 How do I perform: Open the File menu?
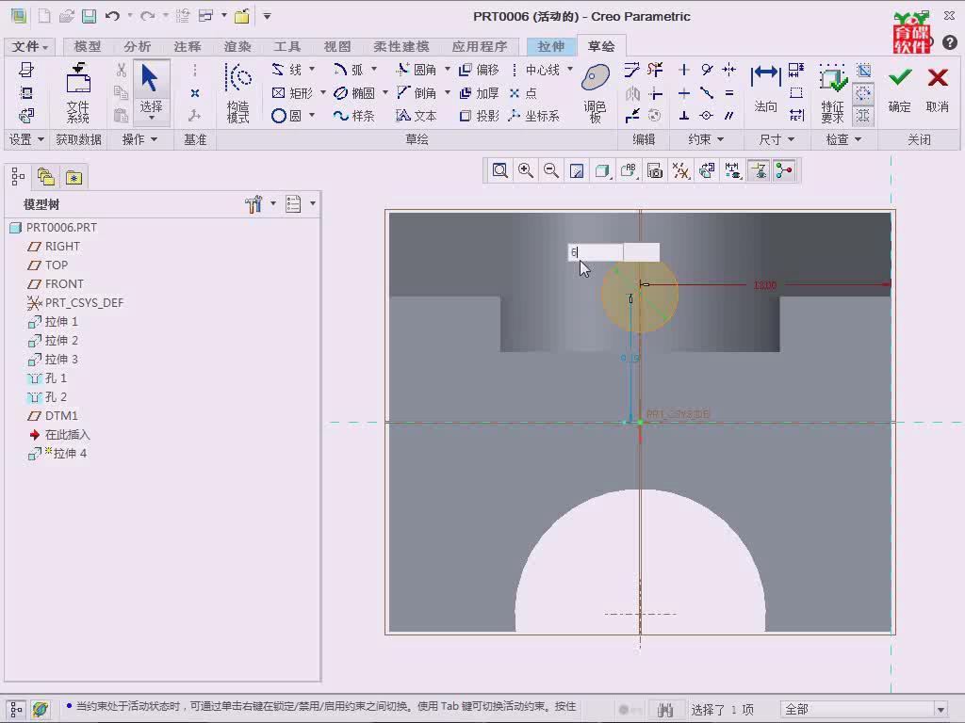coord(29,47)
